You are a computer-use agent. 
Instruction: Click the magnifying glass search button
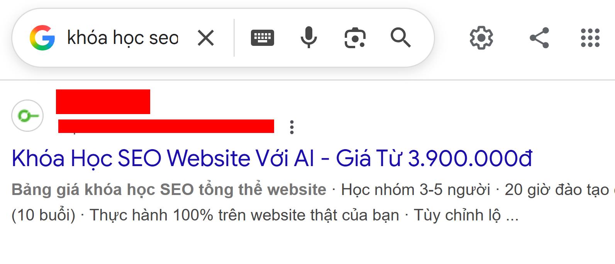401,37
